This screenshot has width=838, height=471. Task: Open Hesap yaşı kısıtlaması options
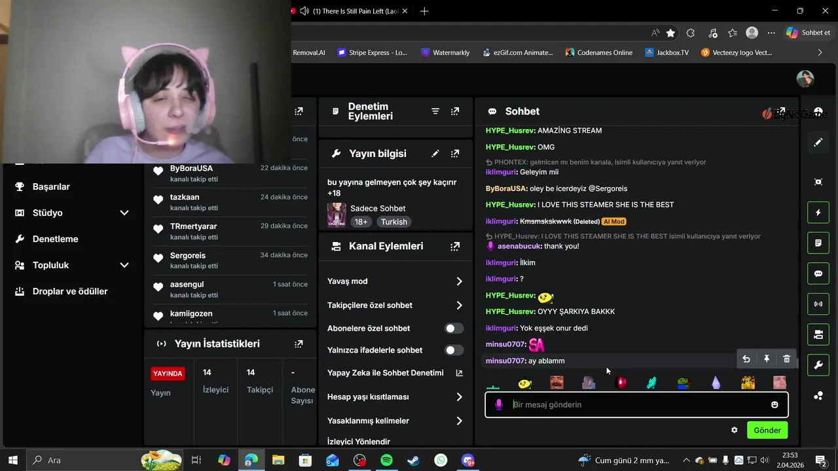click(x=395, y=397)
